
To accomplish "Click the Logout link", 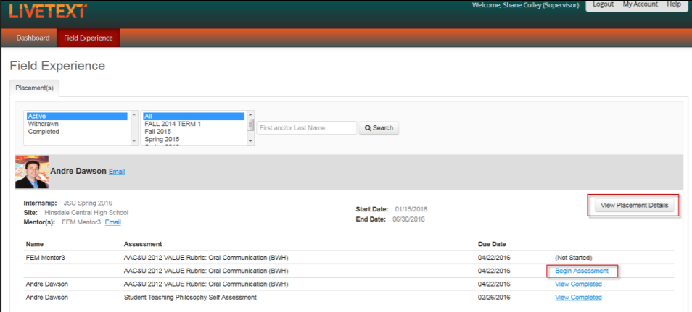I will click(x=604, y=4).
